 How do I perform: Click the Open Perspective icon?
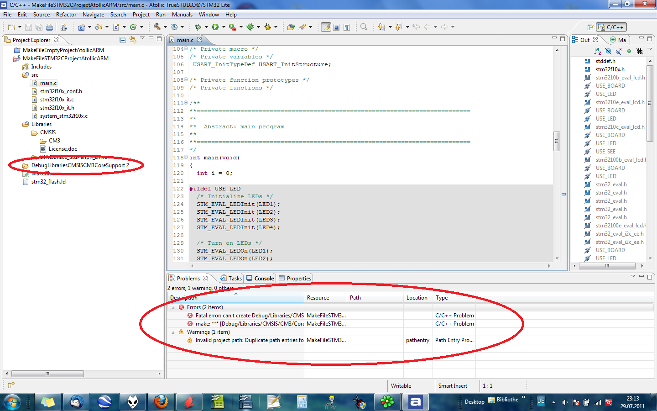pyautogui.click(x=590, y=27)
